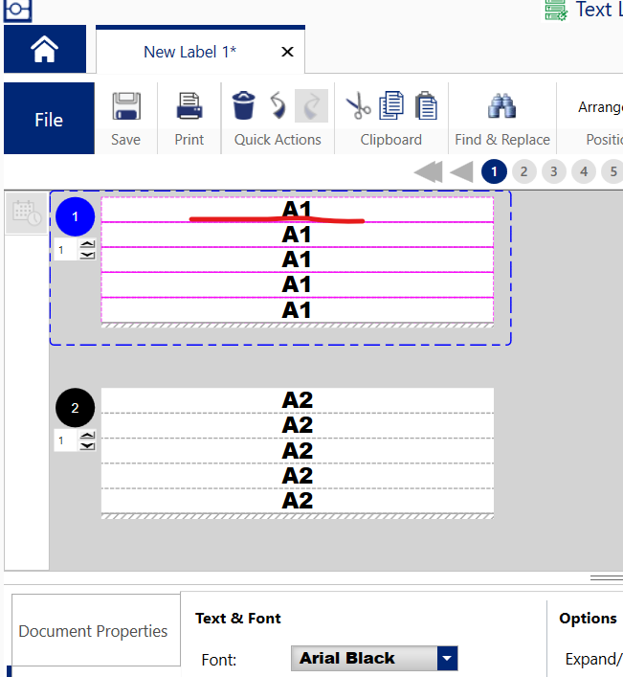Screen dimensions: 623x677
Task: Go to the previous page arrow
Action: click(461, 171)
